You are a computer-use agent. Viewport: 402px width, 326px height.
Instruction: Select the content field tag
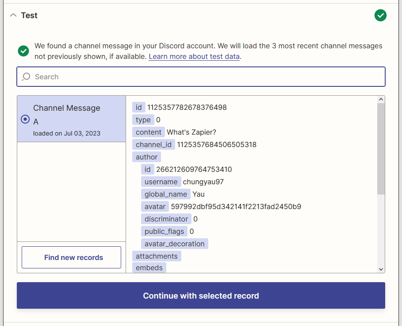pyautogui.click(x=149, y=132)
